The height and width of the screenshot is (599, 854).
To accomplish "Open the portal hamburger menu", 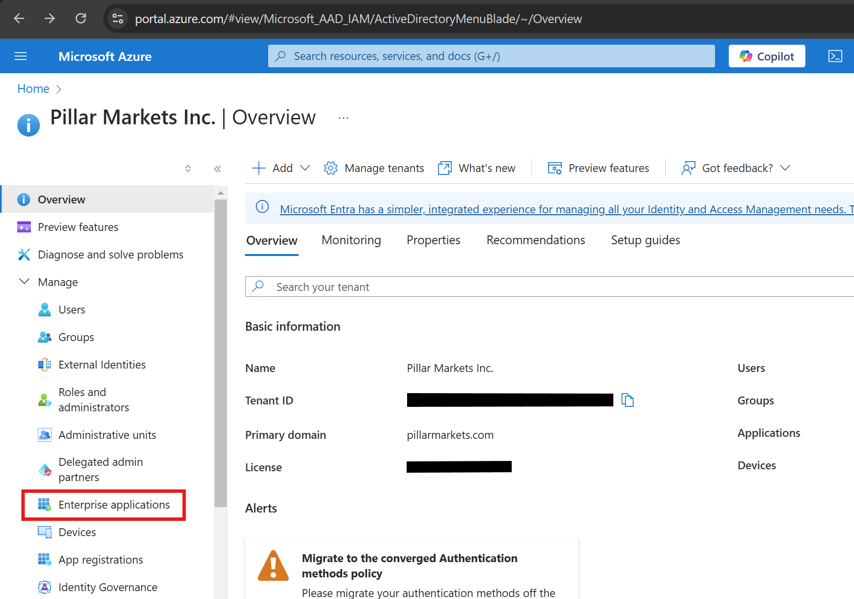I will point(21,56).
